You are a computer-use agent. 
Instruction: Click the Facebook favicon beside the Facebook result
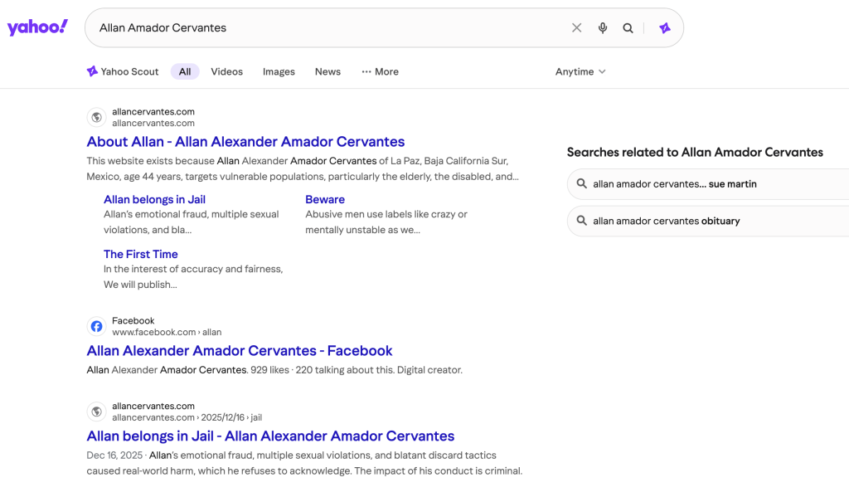click(97, 326)
